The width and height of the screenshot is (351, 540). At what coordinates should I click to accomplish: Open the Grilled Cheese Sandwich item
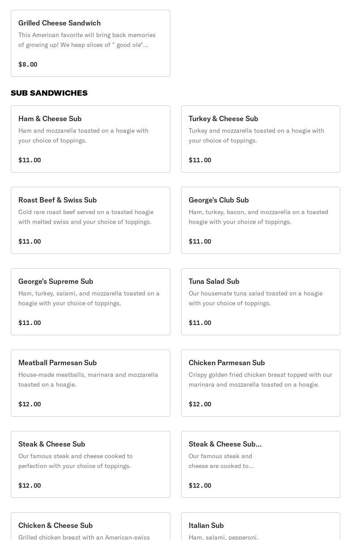[90, 43]
